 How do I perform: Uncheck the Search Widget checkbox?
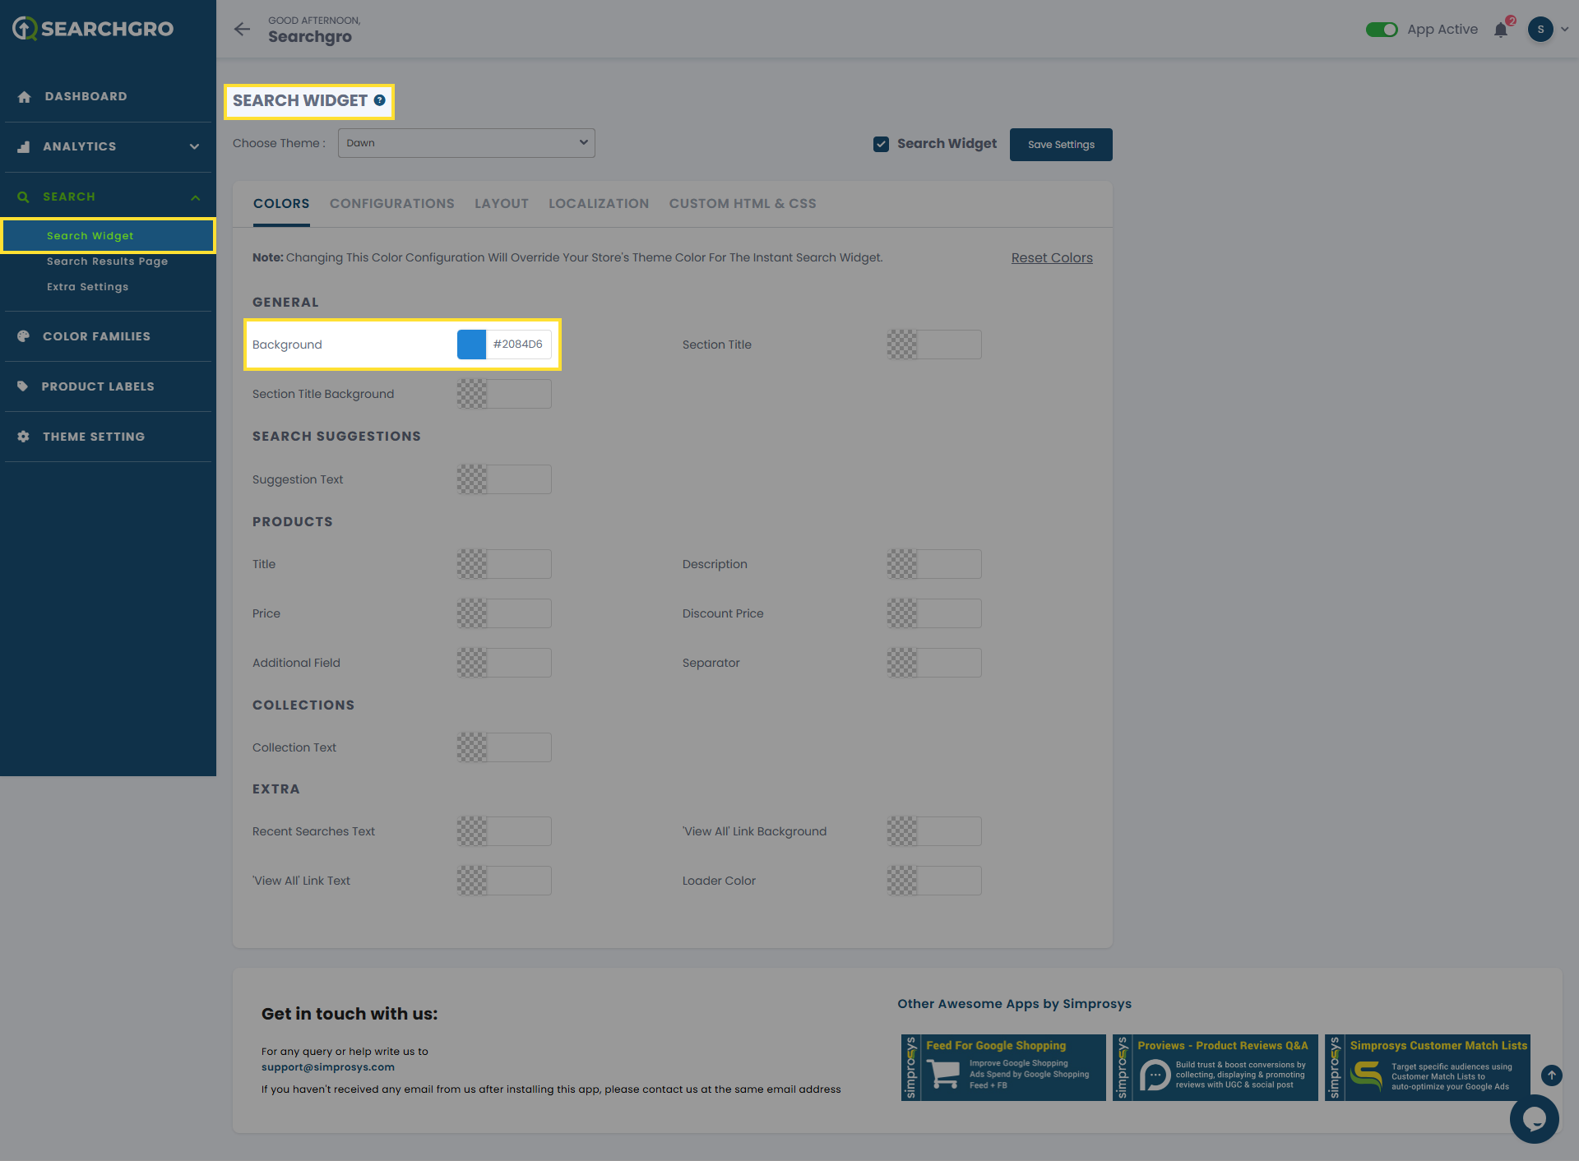881,144
